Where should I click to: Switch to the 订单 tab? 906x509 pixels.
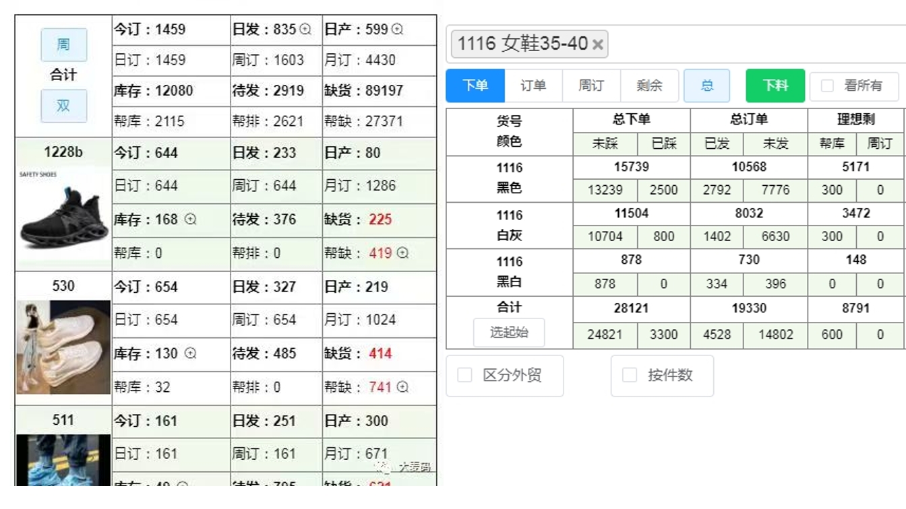click(x=533, y=86)
